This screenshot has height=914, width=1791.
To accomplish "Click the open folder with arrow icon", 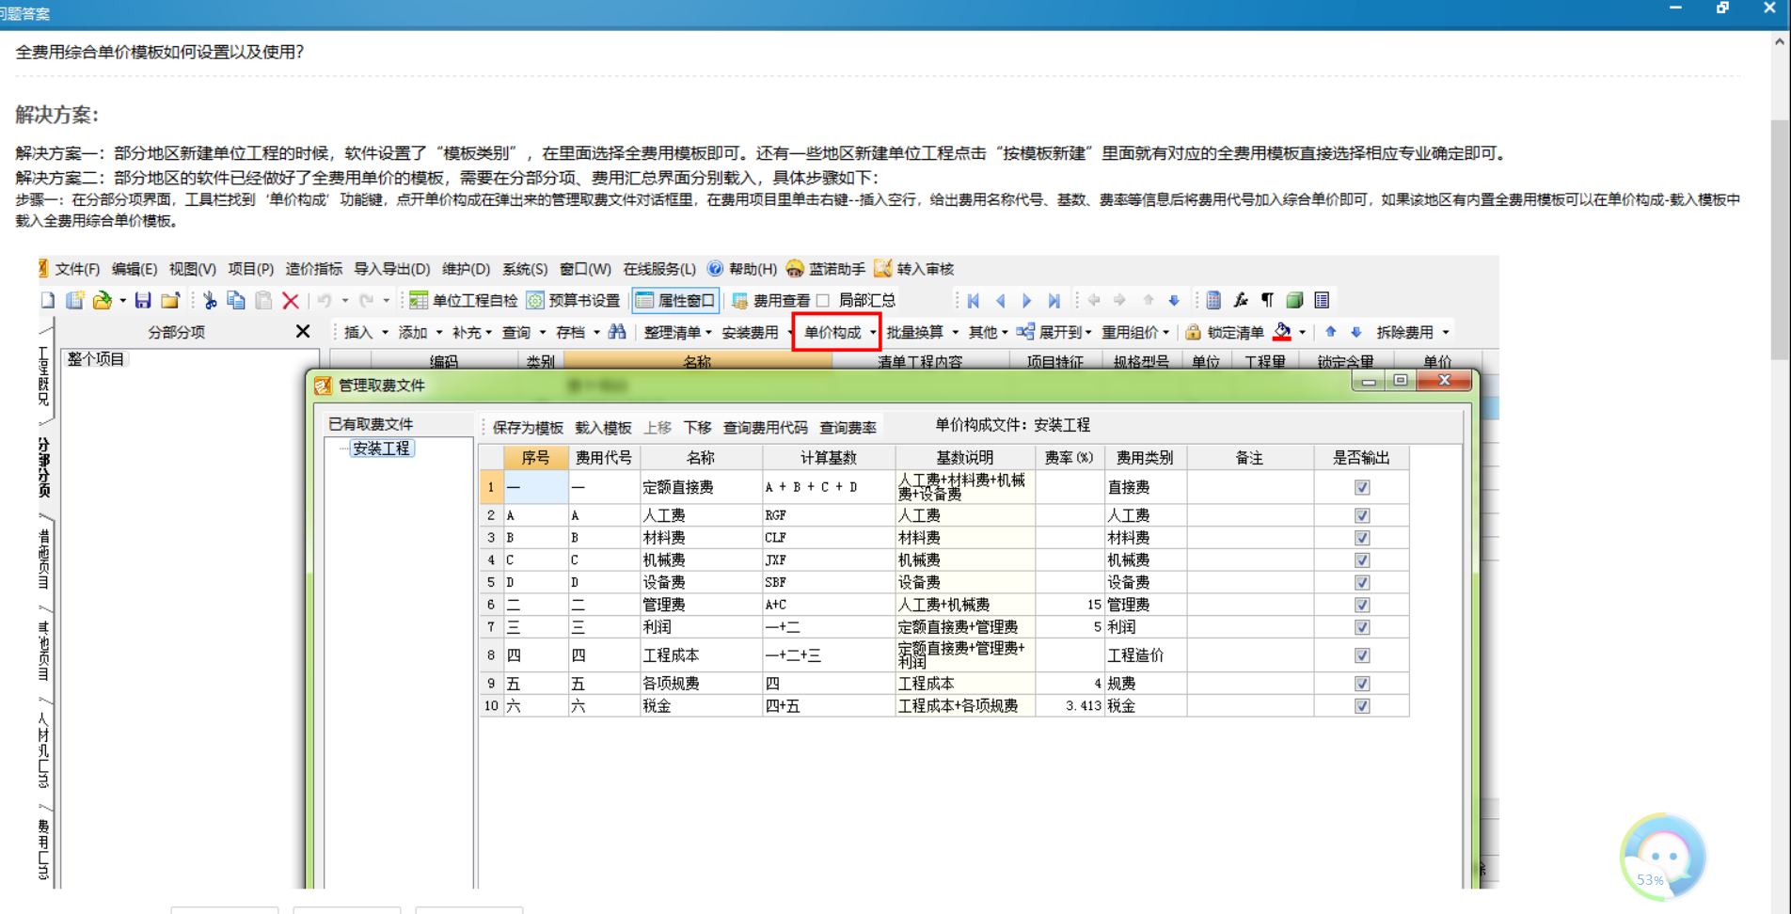I will [x=103, y=300].
